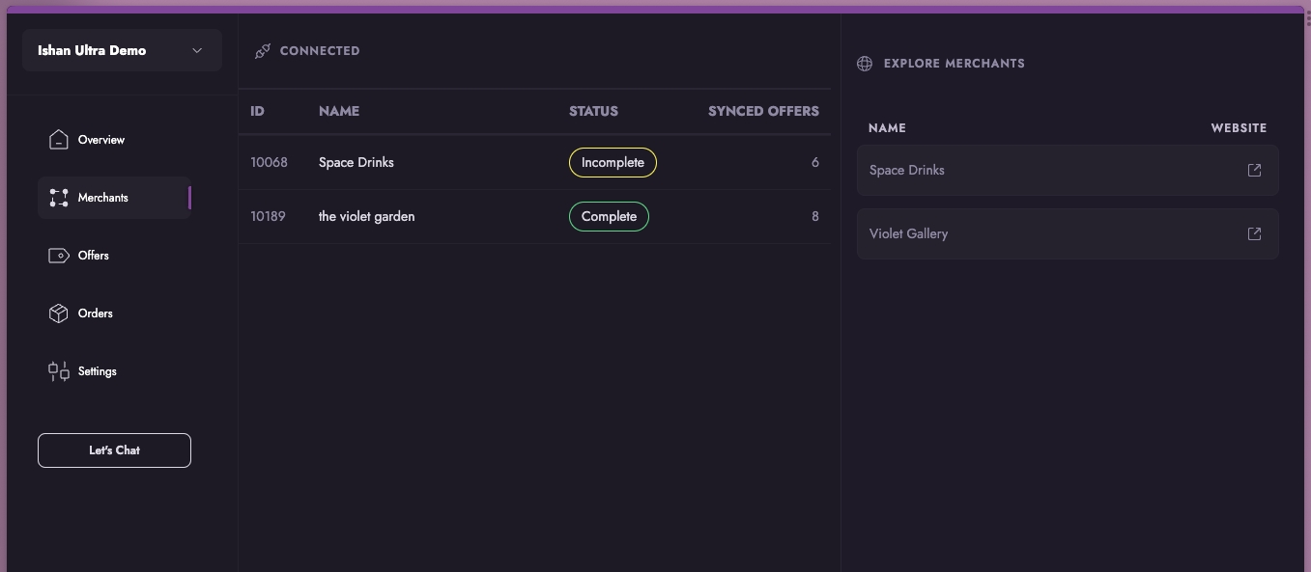1311x572 pixels.
Task: Click the Explore Merchants globe icon
Action: 865,64
